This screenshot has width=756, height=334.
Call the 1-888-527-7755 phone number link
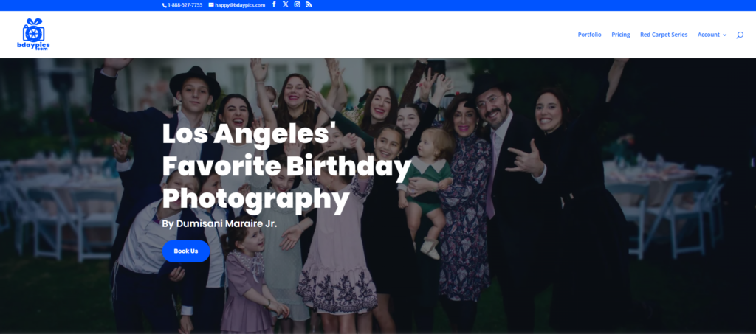[185, 5]
